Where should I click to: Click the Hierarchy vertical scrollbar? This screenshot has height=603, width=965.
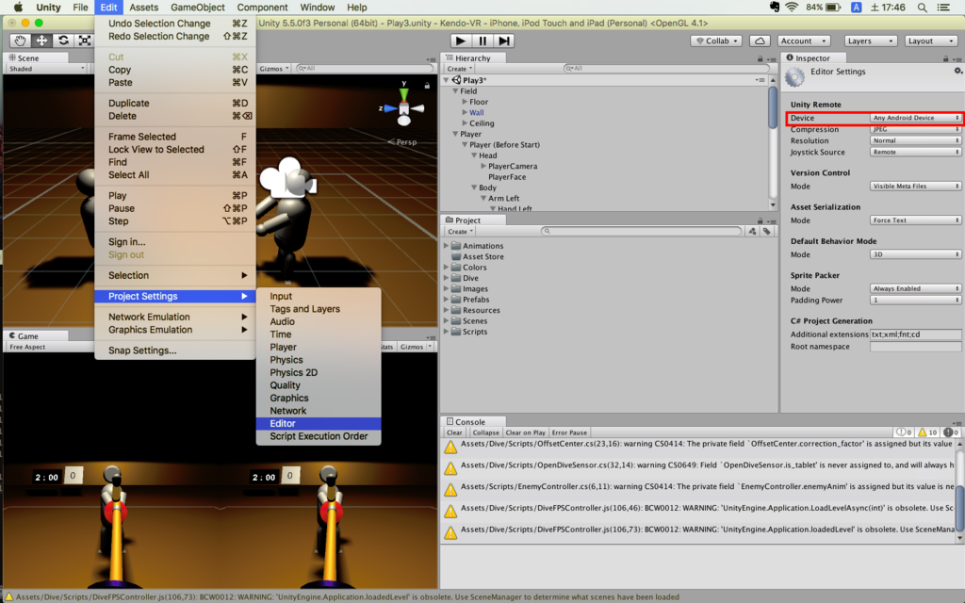pyautogui.click(x=773, y=143)
